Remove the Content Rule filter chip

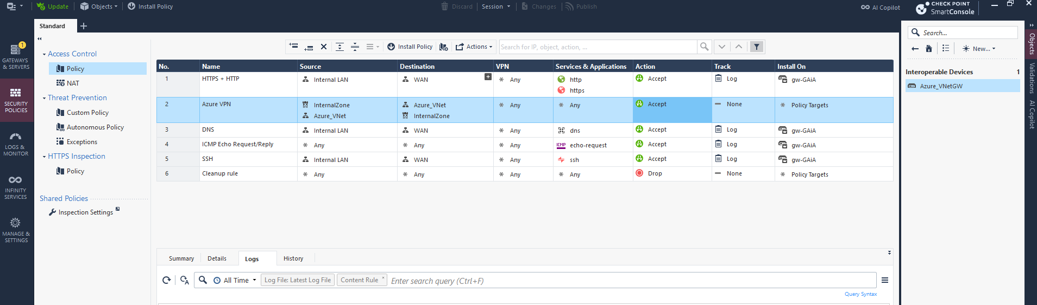383,277
